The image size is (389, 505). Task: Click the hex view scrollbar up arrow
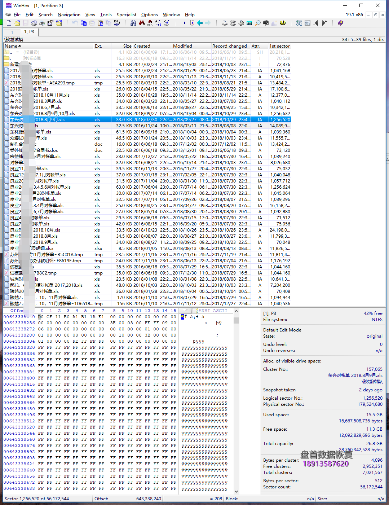pos(236,311)
